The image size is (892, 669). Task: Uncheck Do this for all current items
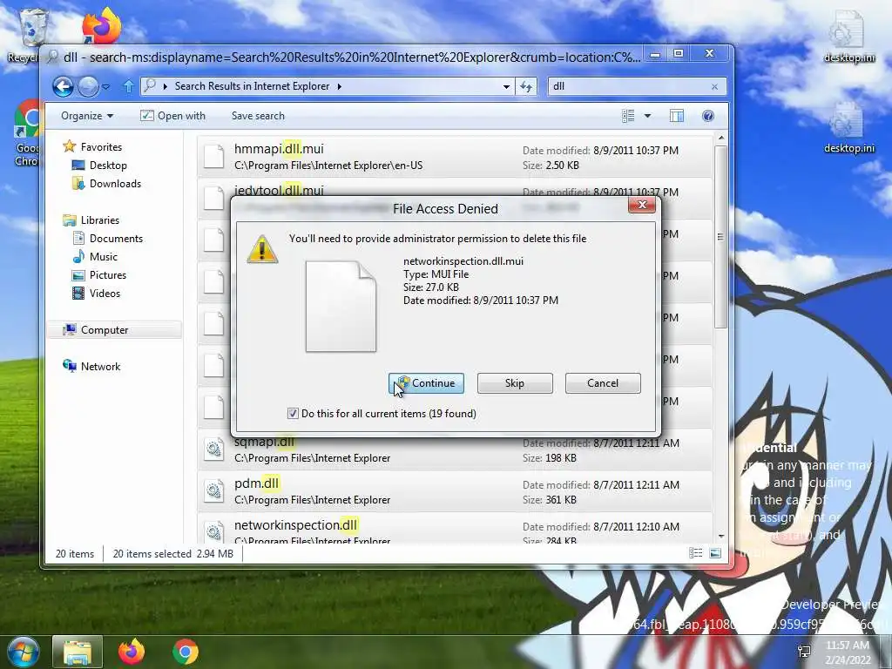(293, 414)
